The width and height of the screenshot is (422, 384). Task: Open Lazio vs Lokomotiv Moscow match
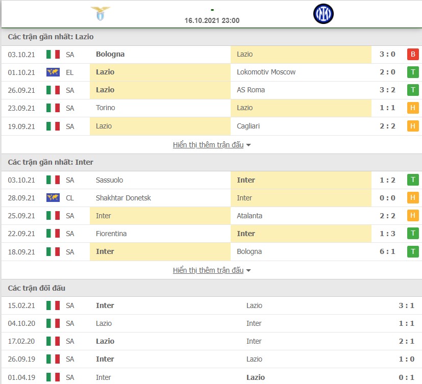click(212, 72)
